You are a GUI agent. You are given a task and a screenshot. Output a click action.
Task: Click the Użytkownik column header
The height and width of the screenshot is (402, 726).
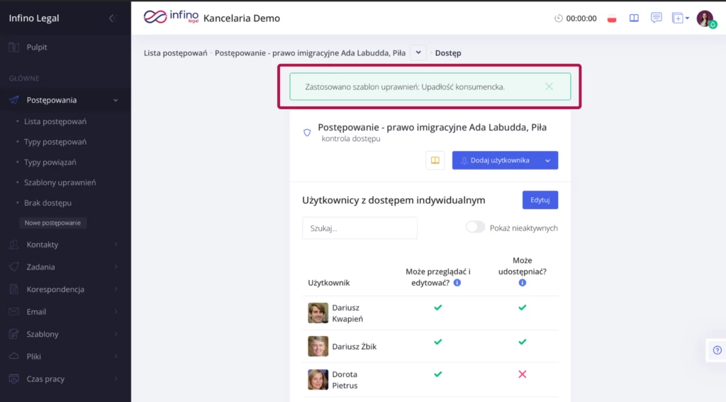coord(329,282)
